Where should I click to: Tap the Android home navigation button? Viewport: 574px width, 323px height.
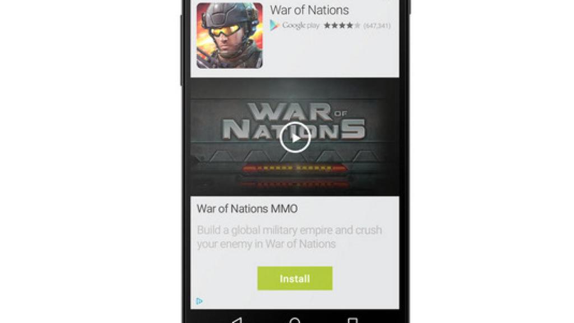tap(295, 320)
